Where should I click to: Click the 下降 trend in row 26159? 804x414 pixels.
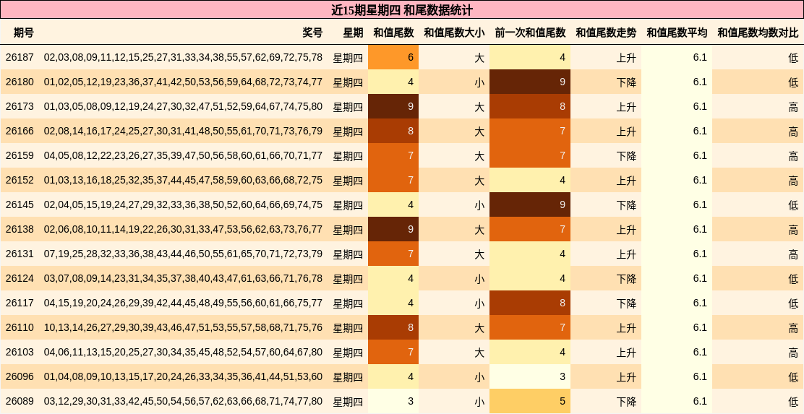click(626, 156)
